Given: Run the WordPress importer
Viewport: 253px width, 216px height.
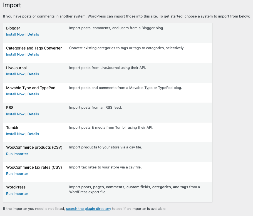Looking at the screenshot, I should tap(17, 193).
